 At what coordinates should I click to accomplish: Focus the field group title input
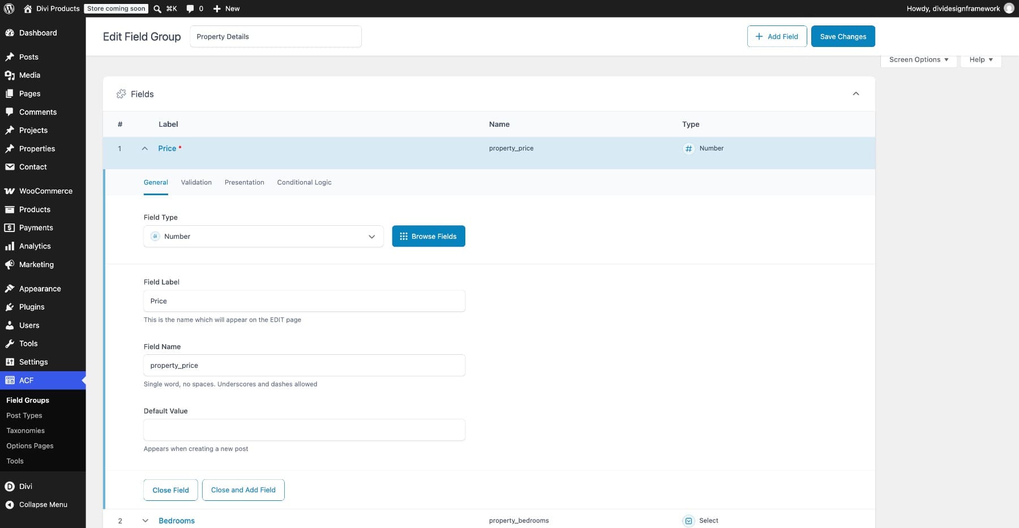pyautogui.click(x=276, y=36)
